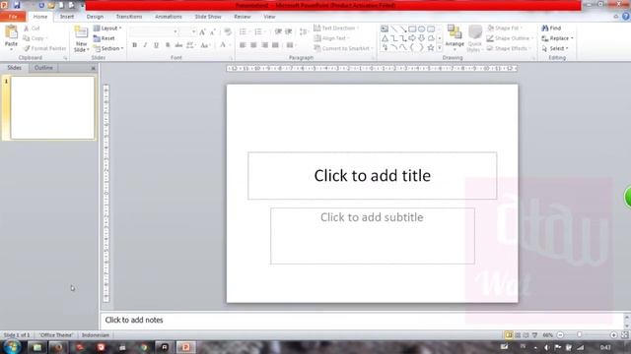Image resolution: width=631 pixels, height=354 pixels.
Task: Switch to the Outline pane tab
Action: point(43,68)
